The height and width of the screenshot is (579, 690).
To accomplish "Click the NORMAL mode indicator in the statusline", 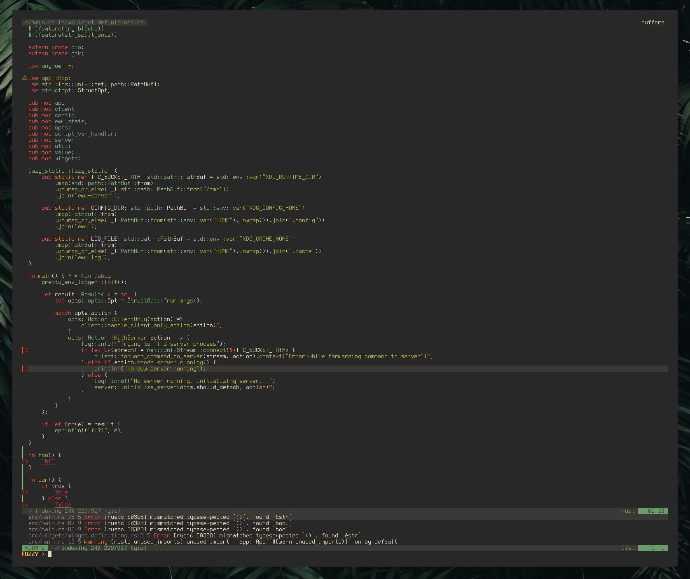I will click(x=35, y=548).
